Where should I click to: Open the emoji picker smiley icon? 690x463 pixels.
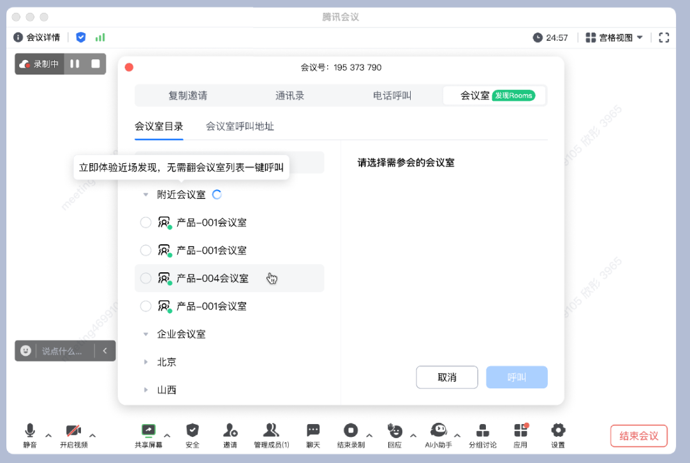pyautogui.click(x=26, y=351)
